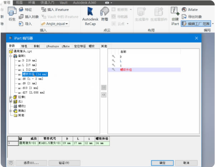
Task: Select the 螺纹2 tree node
Action: 22,106
